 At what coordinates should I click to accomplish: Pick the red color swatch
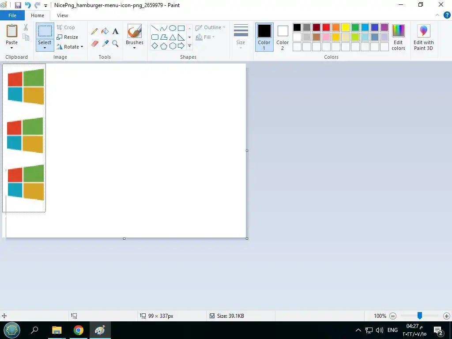coord(326,27)
